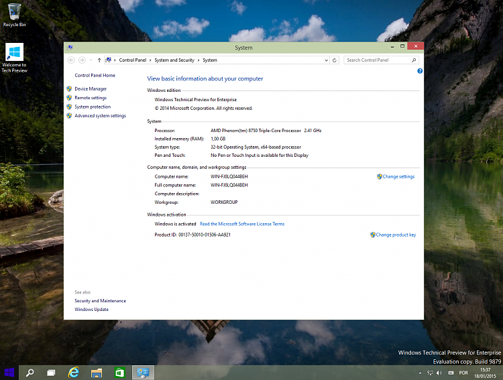The width and height of the screenshot is (503, 380).
Task: Select System and Security breadcrumb
Action: pyautogui.click(x=174, y=60)
